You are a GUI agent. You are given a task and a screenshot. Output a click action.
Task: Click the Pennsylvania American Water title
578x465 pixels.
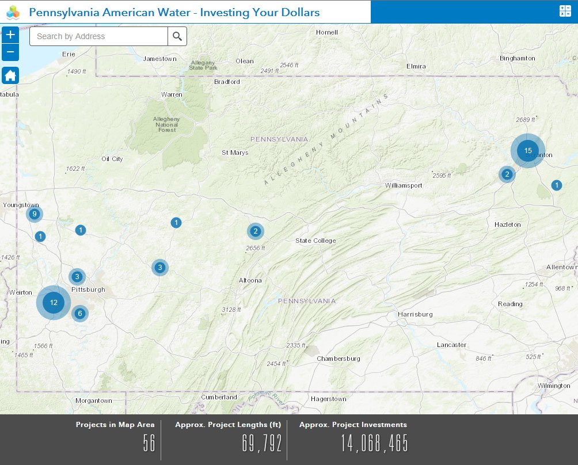173,12
